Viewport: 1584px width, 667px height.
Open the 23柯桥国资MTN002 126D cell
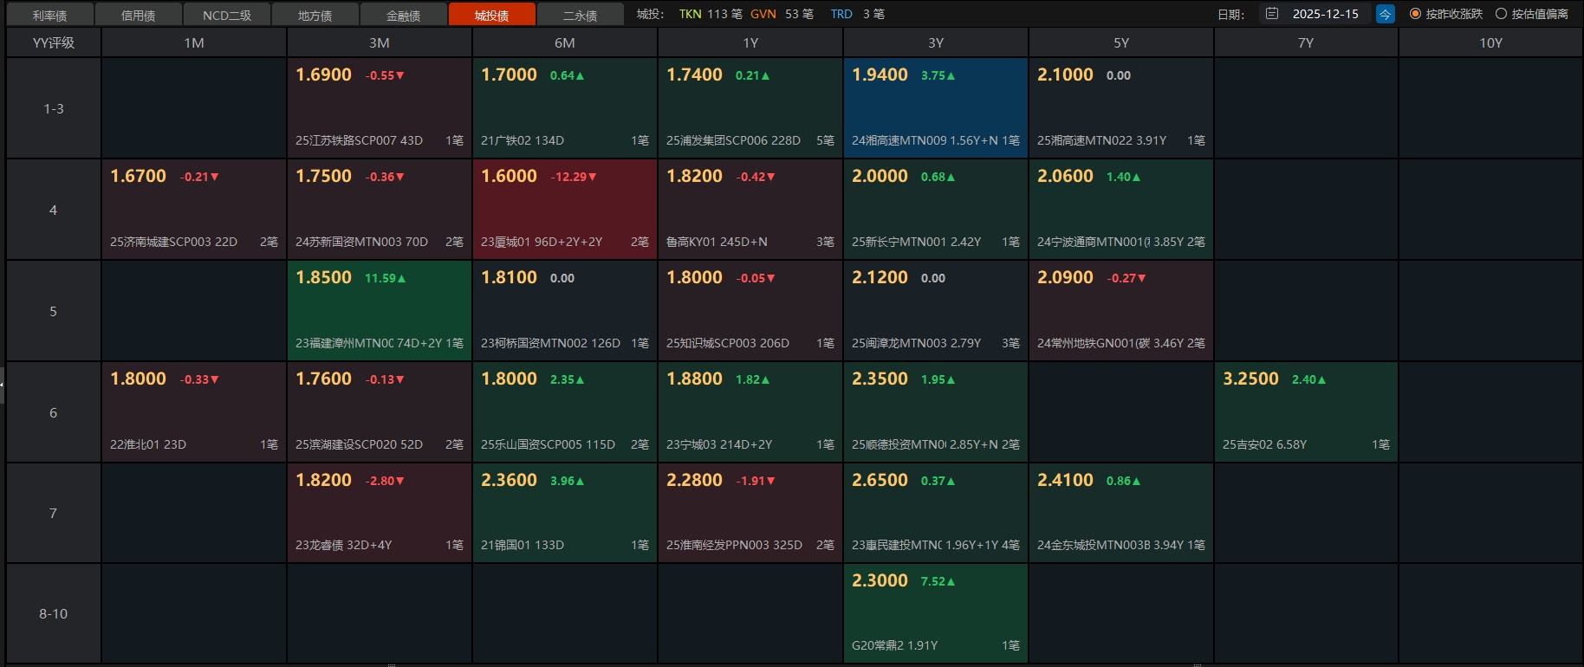[565, 311]
